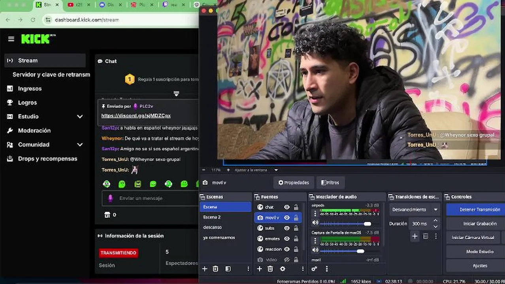Open the shop icon below chat input
505x284 pixels.
pos(107,215)
